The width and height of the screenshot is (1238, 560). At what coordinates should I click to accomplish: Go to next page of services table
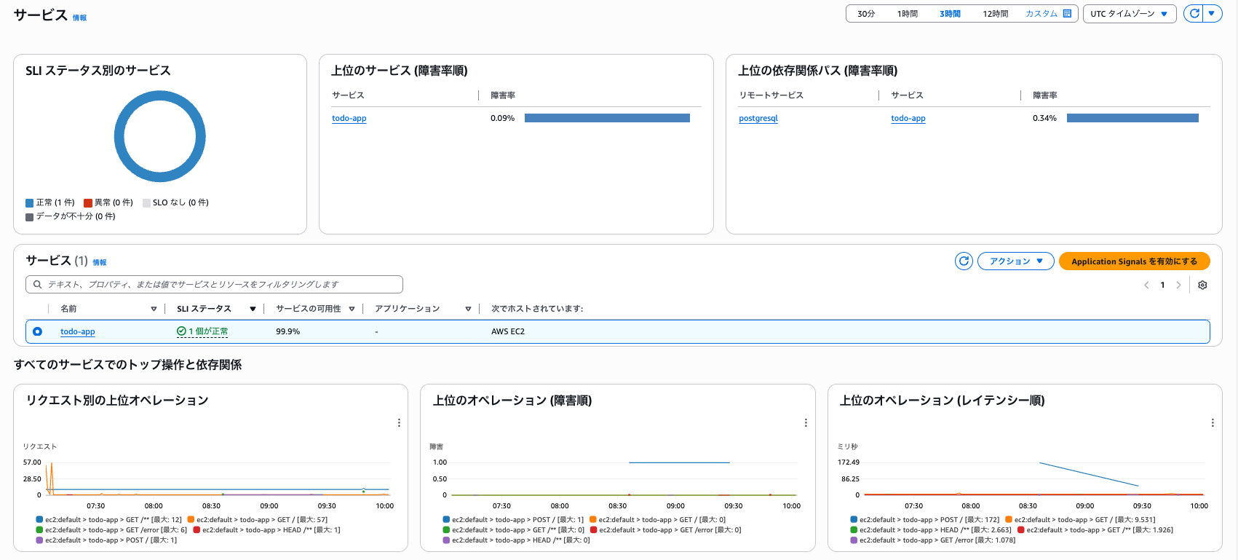[1178, 285]
